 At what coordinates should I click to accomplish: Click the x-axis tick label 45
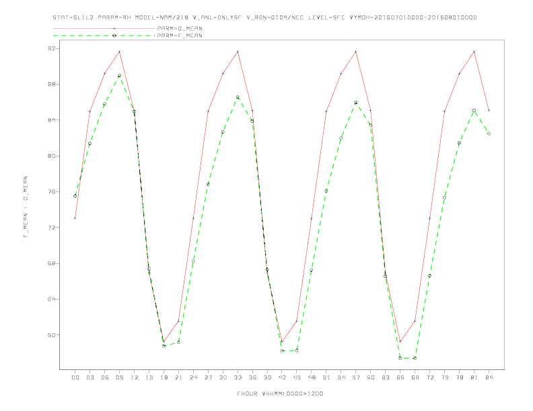297,377
